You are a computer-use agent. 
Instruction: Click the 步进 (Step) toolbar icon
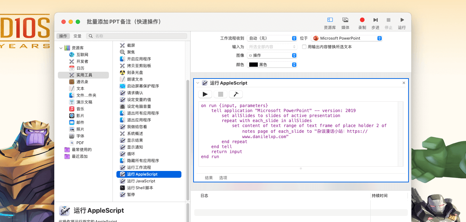pyautogui.click(x=375, y=20)
